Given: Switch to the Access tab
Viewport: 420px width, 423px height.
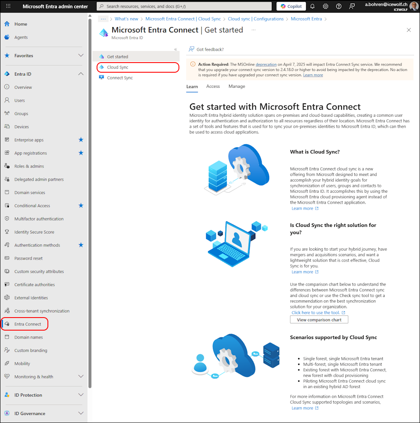Looking at the screenshot, I should point(213,86).
